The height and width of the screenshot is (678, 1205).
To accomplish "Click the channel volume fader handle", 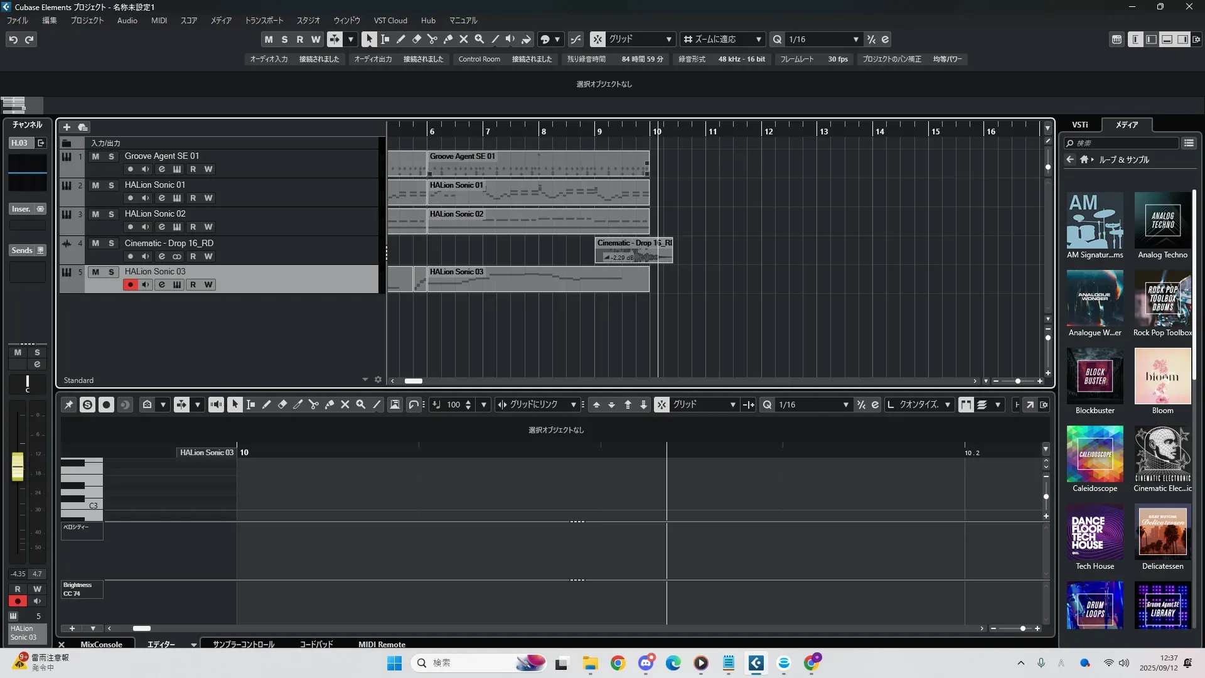I will pyautogui.click(x=18, y=466).
